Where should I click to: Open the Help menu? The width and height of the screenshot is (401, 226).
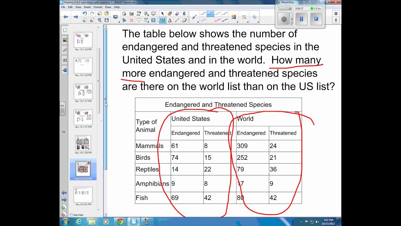pyautogui.click(x=117, y=7)
